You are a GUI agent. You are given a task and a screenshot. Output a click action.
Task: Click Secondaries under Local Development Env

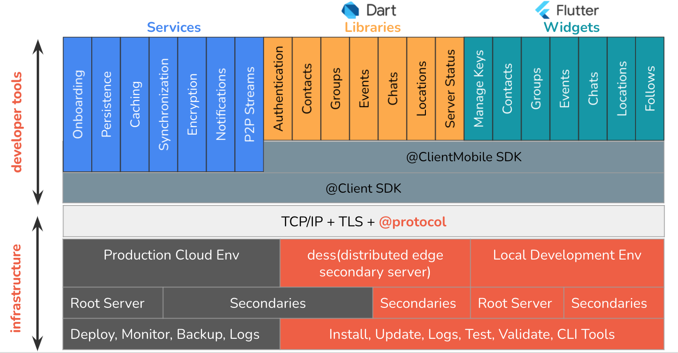[x=614, y=303]
